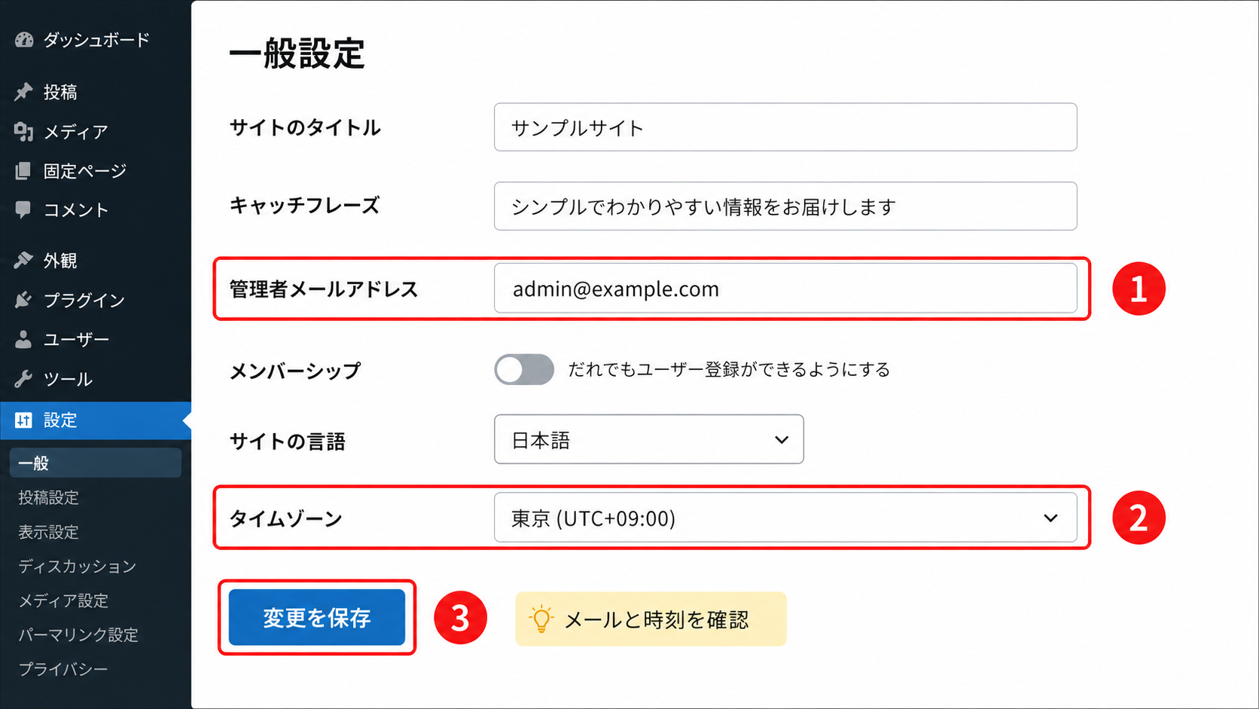Focus the 管理者メールアドレス field
1259x709 pixels.
click(785, 288)
